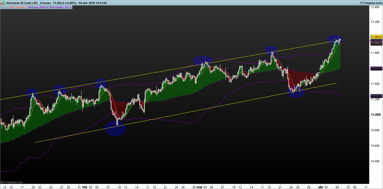Viewport: 383px width, 189px height.
Task: Click the Boll sup indicator label
Action: click(x=34, y=7)
